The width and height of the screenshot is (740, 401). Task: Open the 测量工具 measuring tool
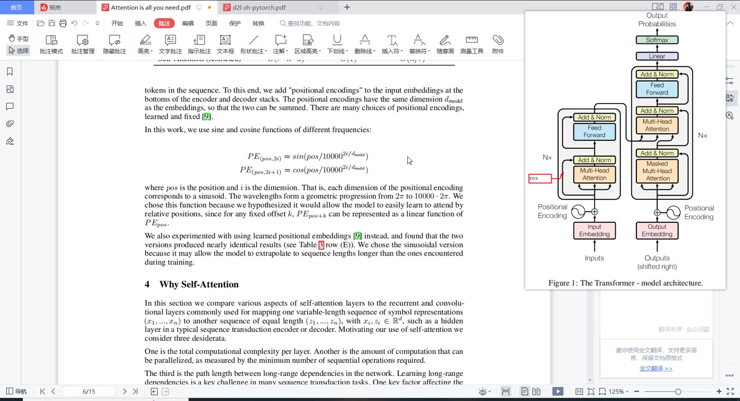(x=472, y=45)
